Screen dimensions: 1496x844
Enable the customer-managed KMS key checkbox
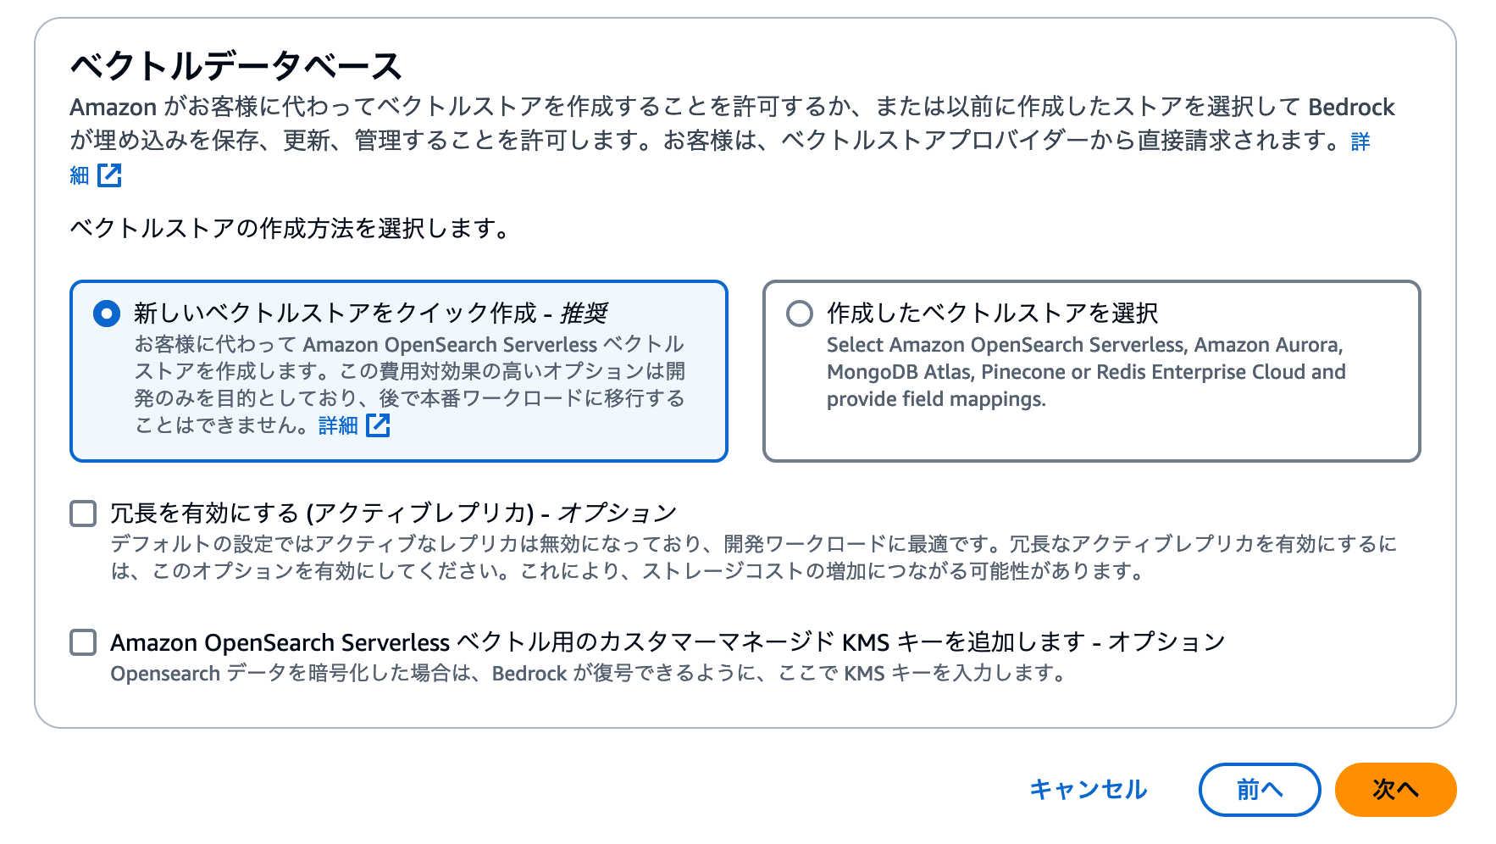point(82,642)
